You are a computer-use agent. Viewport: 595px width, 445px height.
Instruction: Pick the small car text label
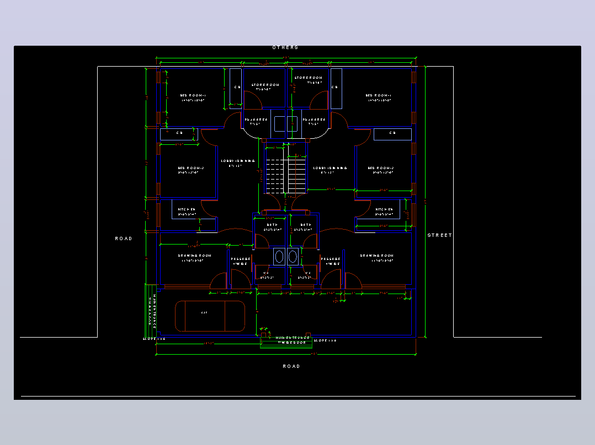pyautogui.click(x=204, y=313)
